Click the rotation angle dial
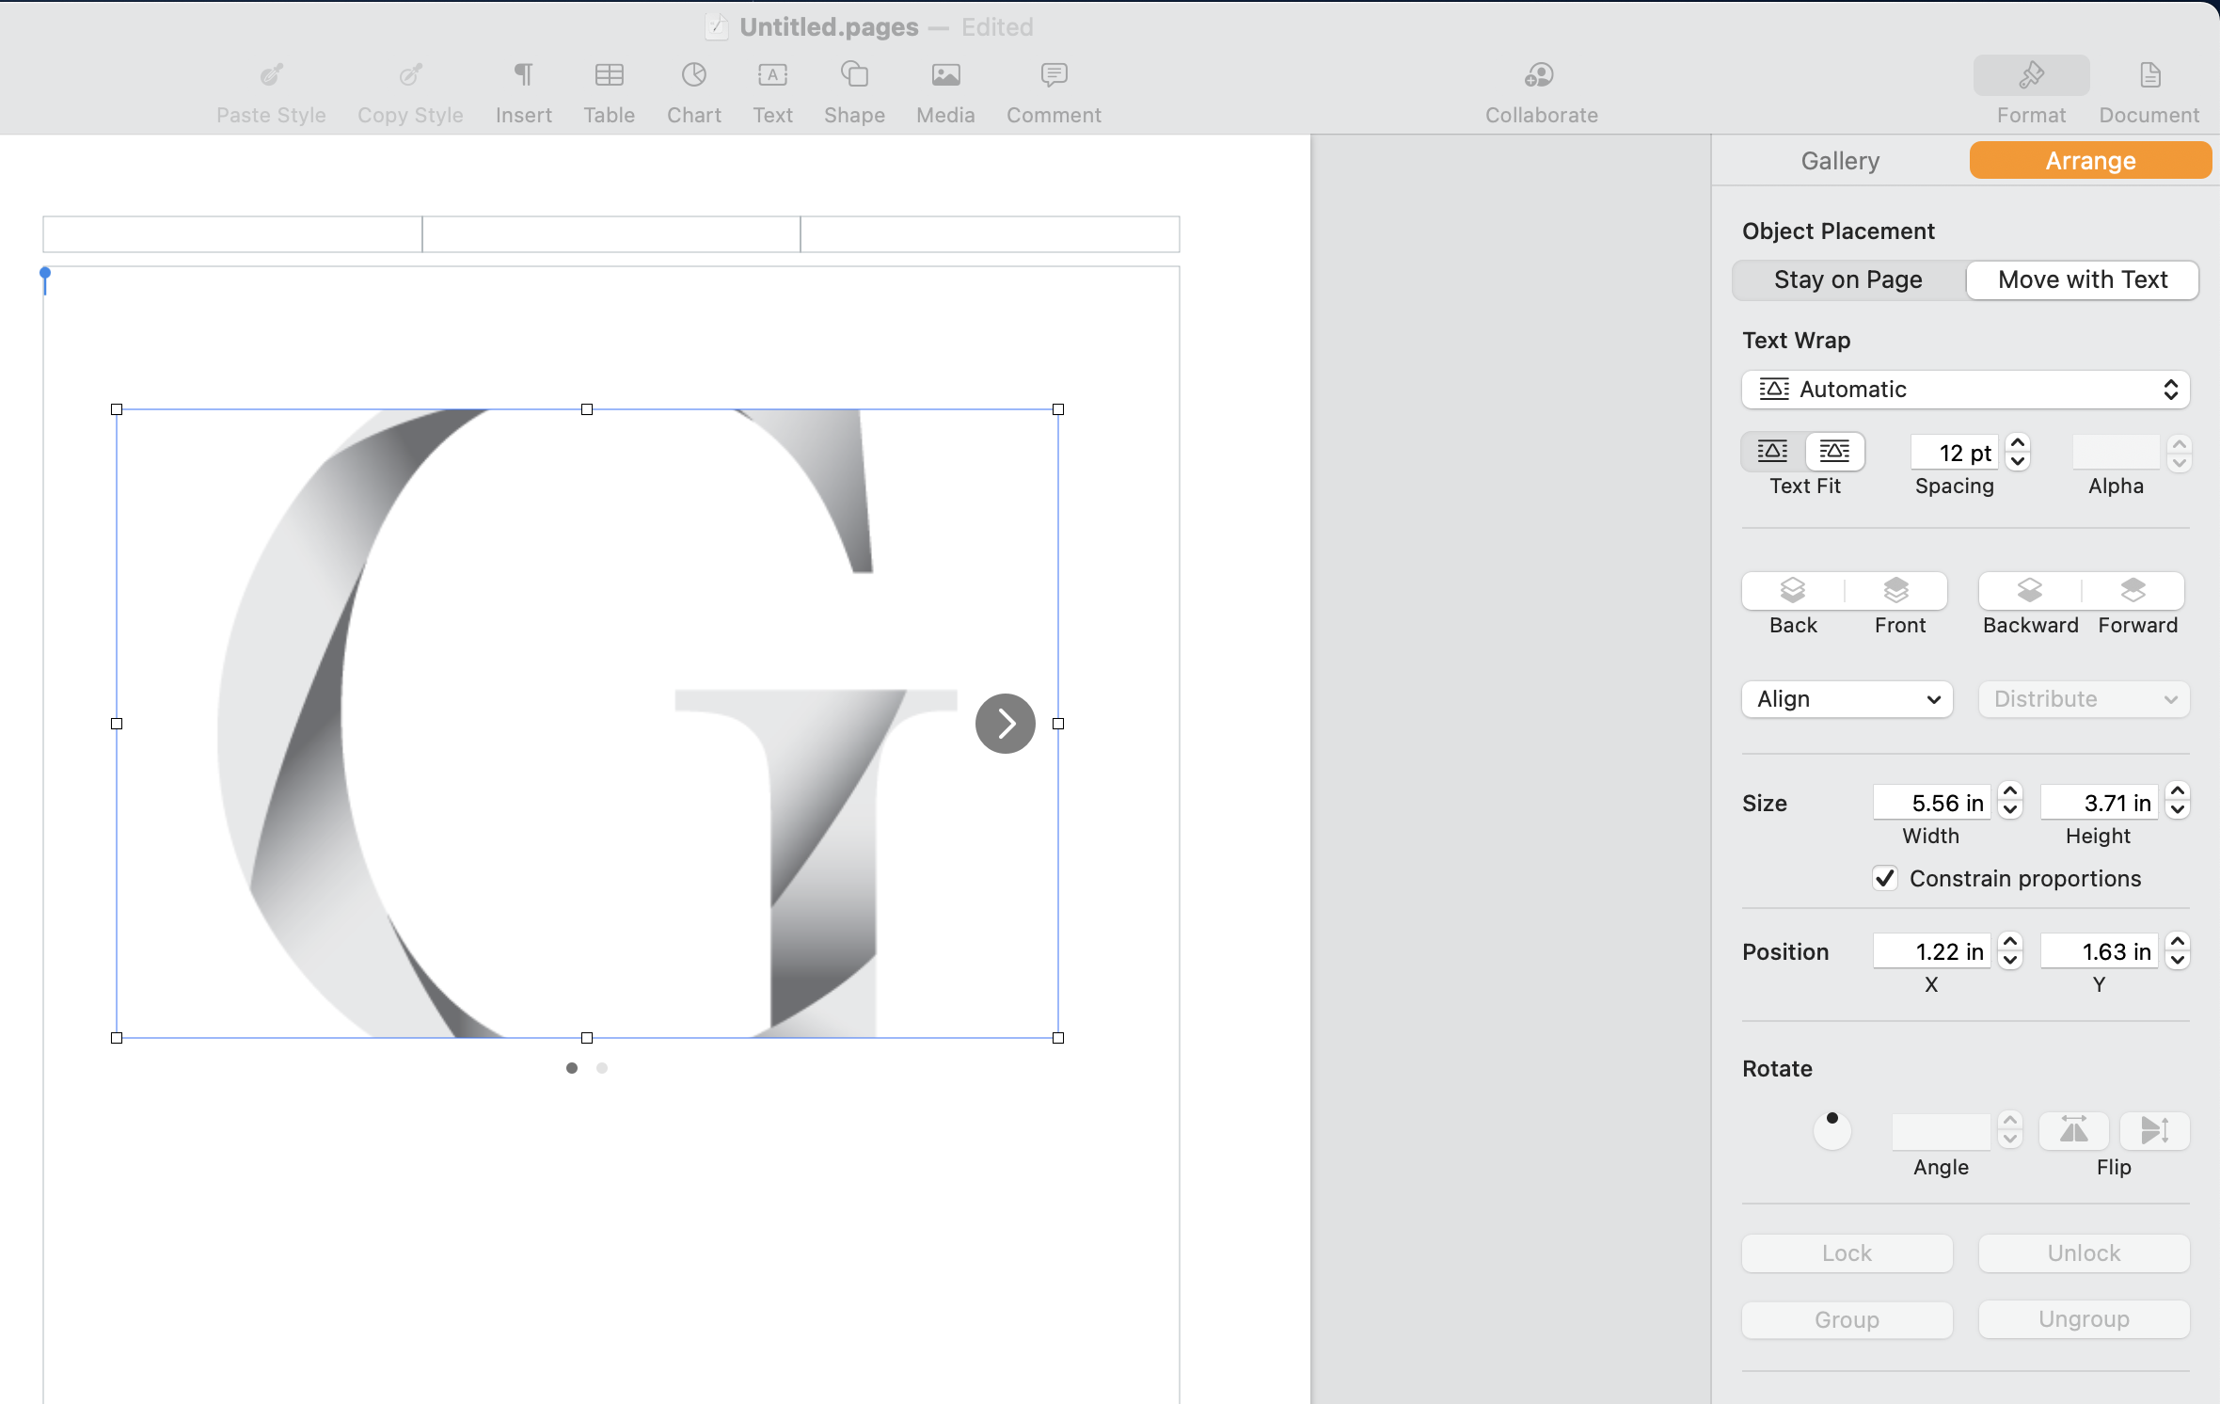The image size is (2220, 1404). 1831,1130
